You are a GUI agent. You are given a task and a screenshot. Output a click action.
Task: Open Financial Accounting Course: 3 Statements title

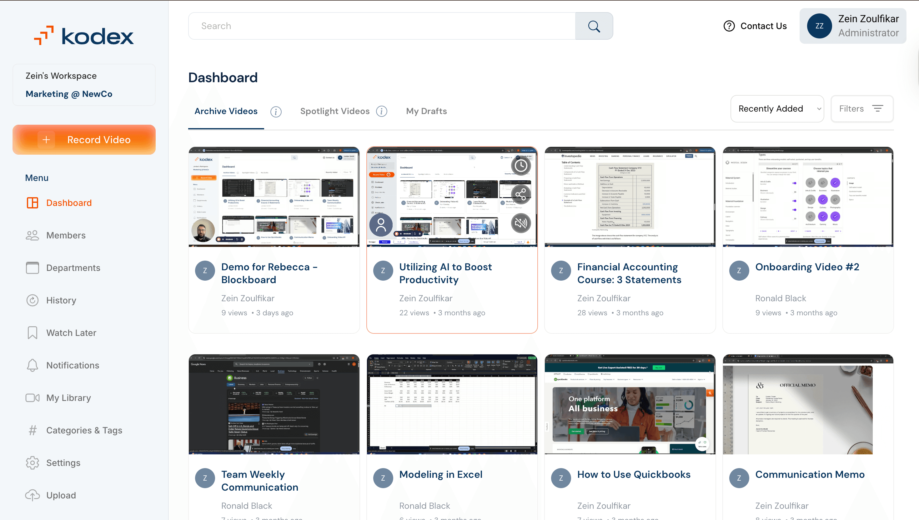point(629,273)
